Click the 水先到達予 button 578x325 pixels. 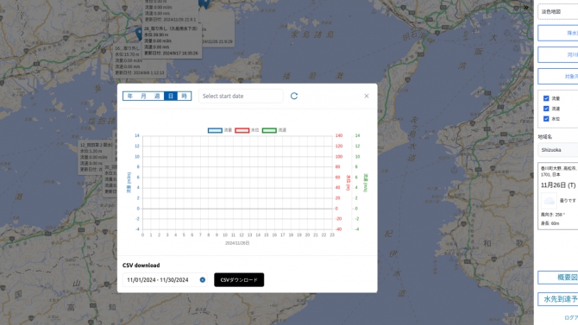click(x=557, y=299)
